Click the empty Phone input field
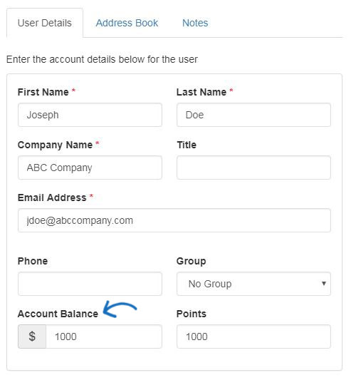The image size is (356, 380). tap(90, 284)
